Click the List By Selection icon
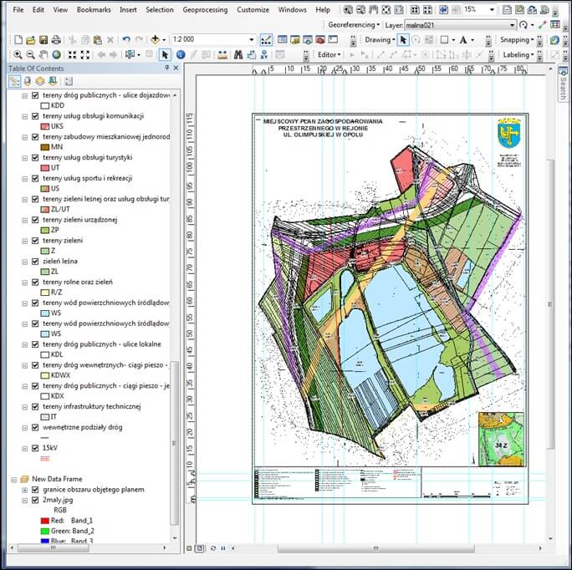The height and width of the screenshot is (570, 572). point(53,80)
